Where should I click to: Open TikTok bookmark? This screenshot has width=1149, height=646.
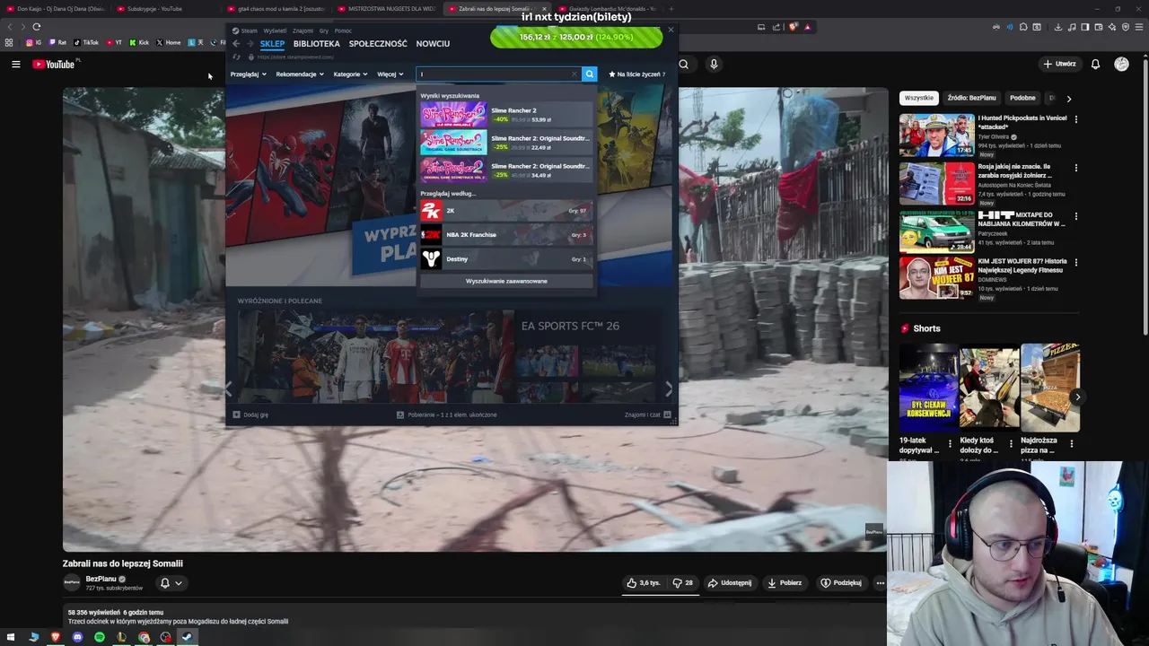click(86, 42)
